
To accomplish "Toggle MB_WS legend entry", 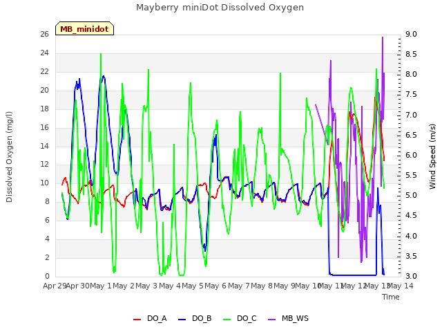I will click(x=288, y=318).
